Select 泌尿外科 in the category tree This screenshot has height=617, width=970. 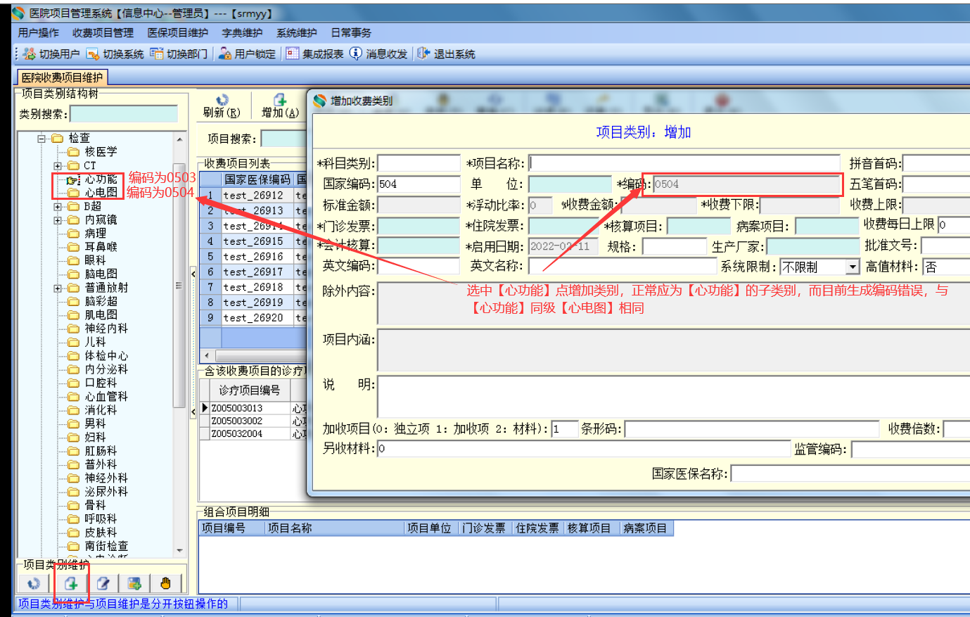pyautogui.click(x=106, y=492)
